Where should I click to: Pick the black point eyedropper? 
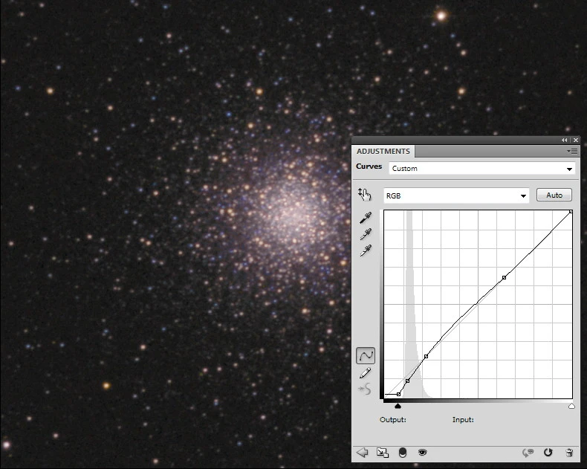(x=365, y=218)
